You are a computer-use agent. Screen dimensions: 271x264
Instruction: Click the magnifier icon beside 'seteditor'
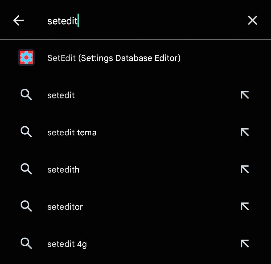click(x=26, y=206)
